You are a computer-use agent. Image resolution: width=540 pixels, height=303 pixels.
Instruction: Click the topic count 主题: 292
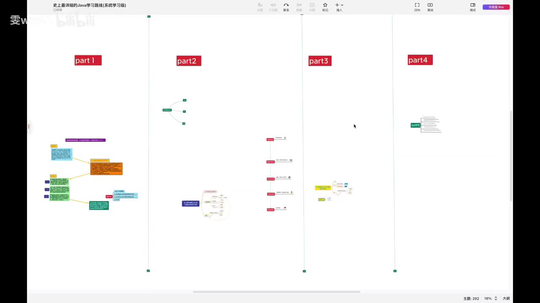click(471, 298)
